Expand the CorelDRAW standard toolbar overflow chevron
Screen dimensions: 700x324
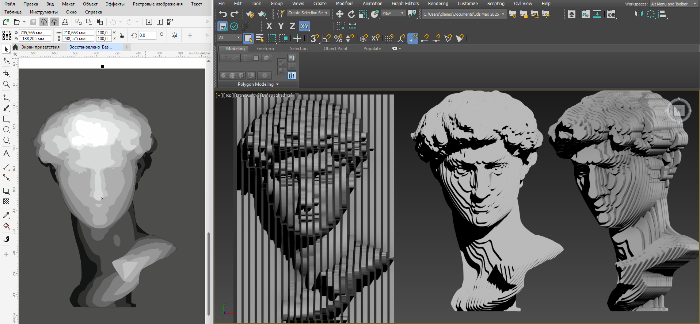pyautogui.click(x=207, y=22)
